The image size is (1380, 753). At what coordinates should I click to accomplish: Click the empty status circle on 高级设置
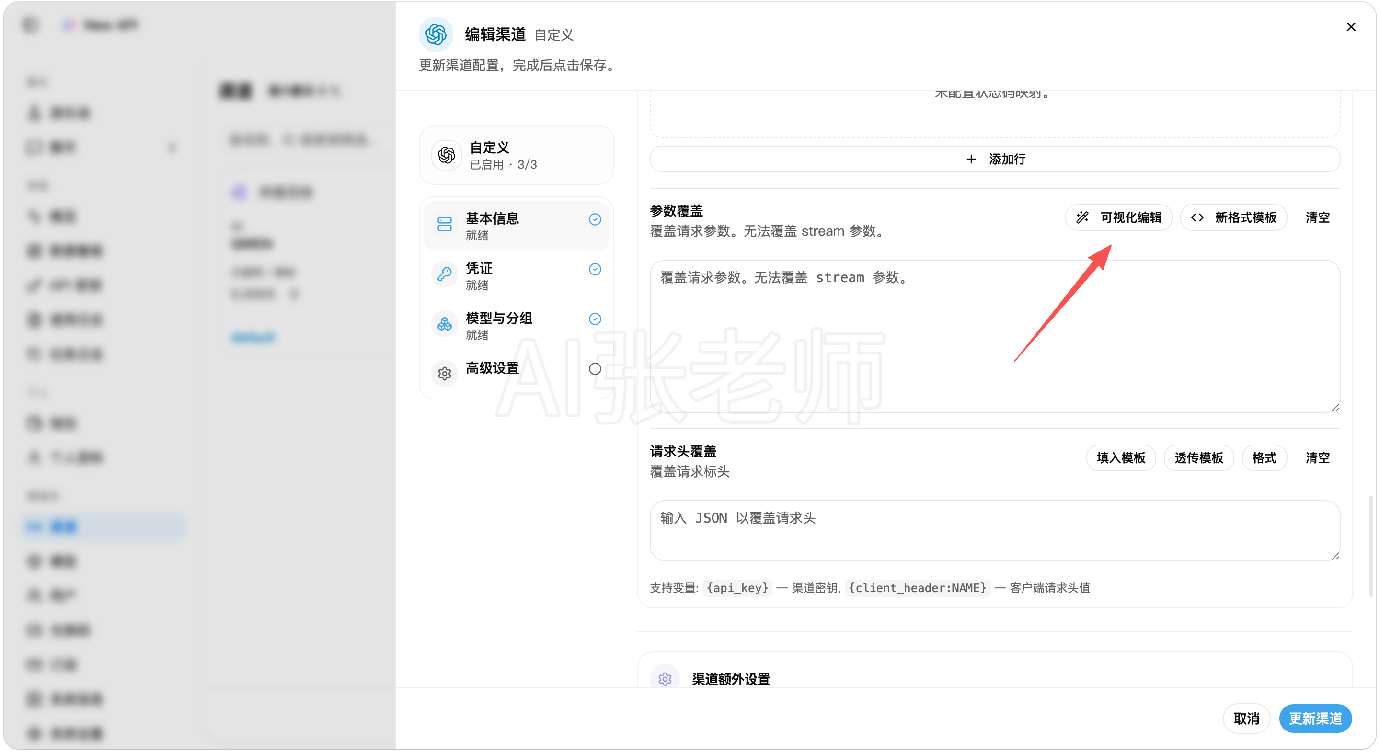pos(595,369)
